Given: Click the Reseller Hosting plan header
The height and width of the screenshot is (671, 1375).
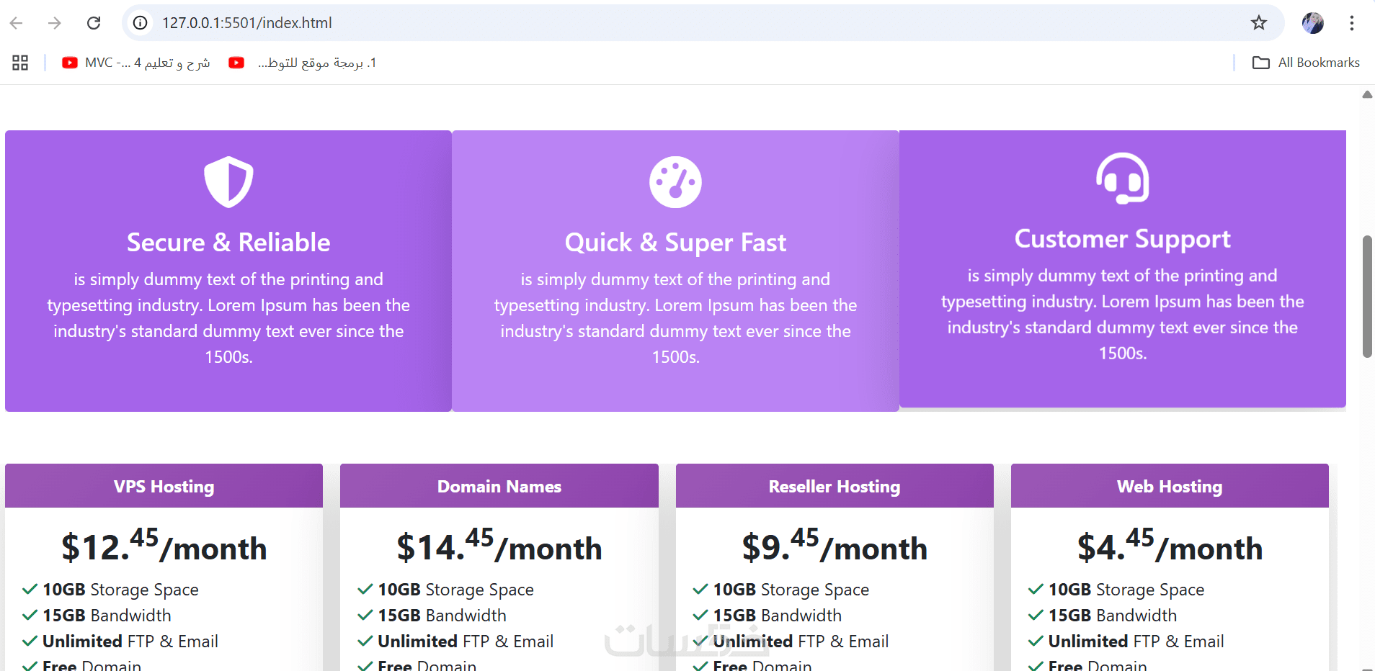Looking at the screenshot, I should tap(835, 487).
